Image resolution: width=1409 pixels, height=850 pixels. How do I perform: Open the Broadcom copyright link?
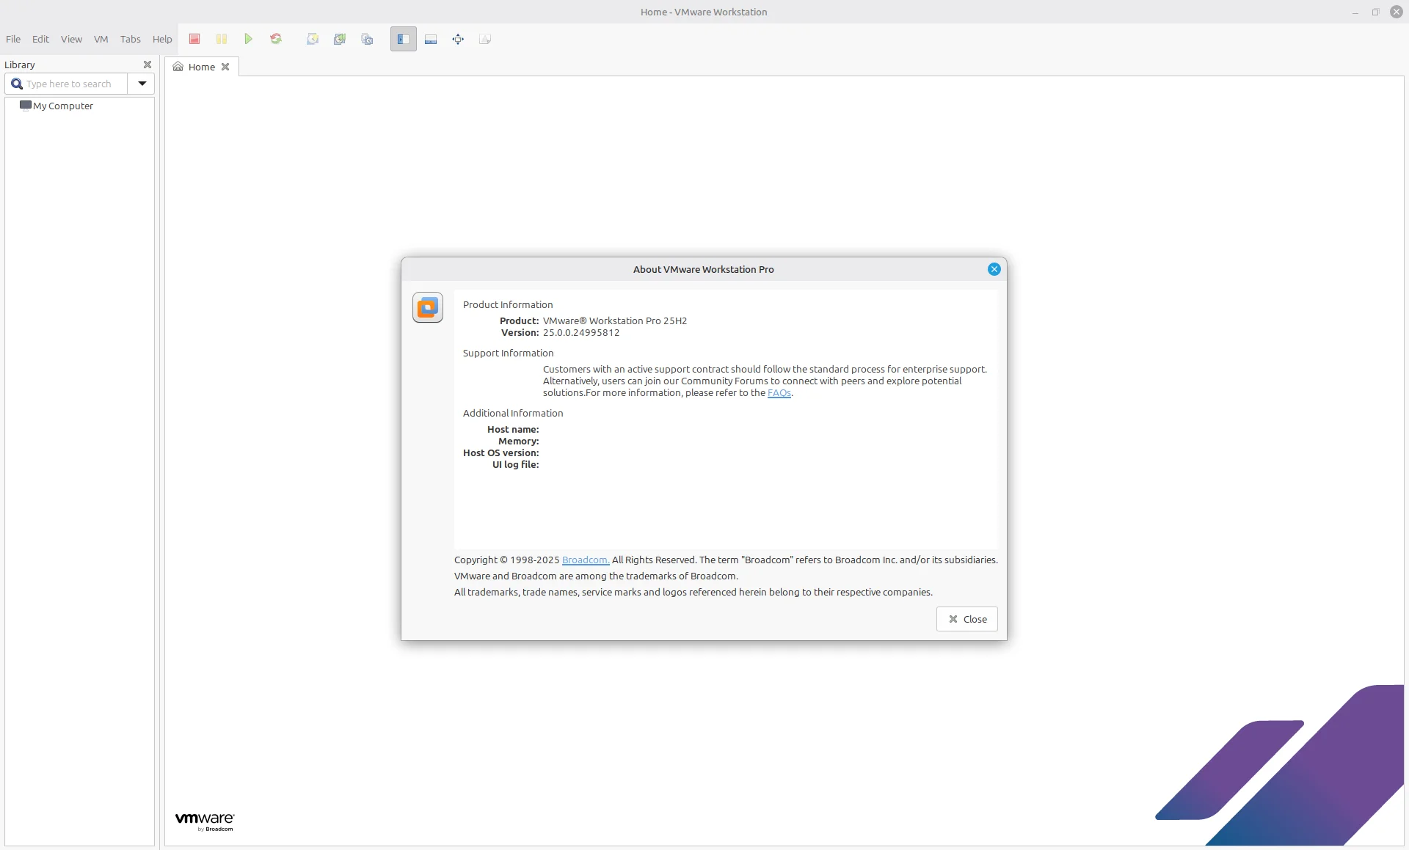click(585, 560)
